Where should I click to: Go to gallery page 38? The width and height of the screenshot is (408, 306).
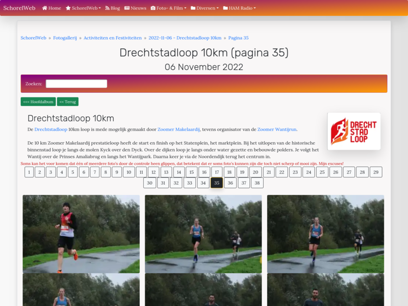257,183
